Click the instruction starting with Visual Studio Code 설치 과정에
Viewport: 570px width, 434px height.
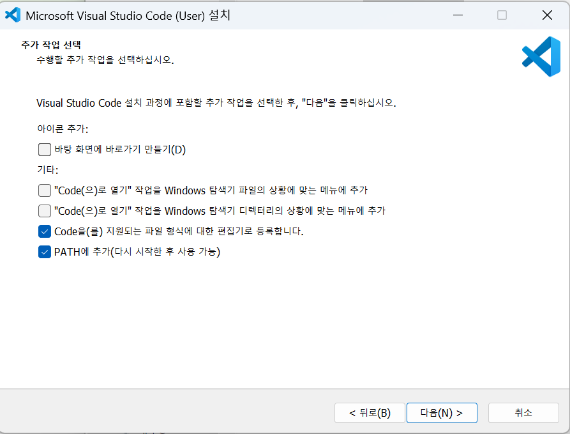tap(216, 103)
